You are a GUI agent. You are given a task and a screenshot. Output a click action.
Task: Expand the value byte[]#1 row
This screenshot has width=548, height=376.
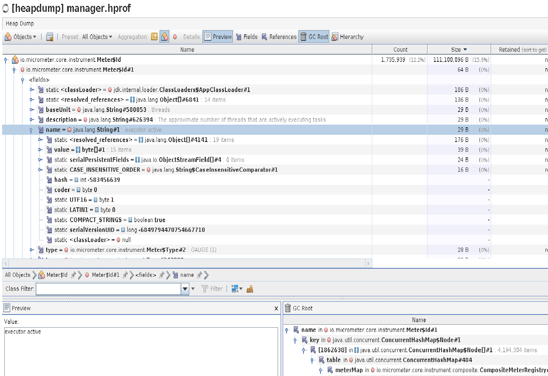[40, 150]
